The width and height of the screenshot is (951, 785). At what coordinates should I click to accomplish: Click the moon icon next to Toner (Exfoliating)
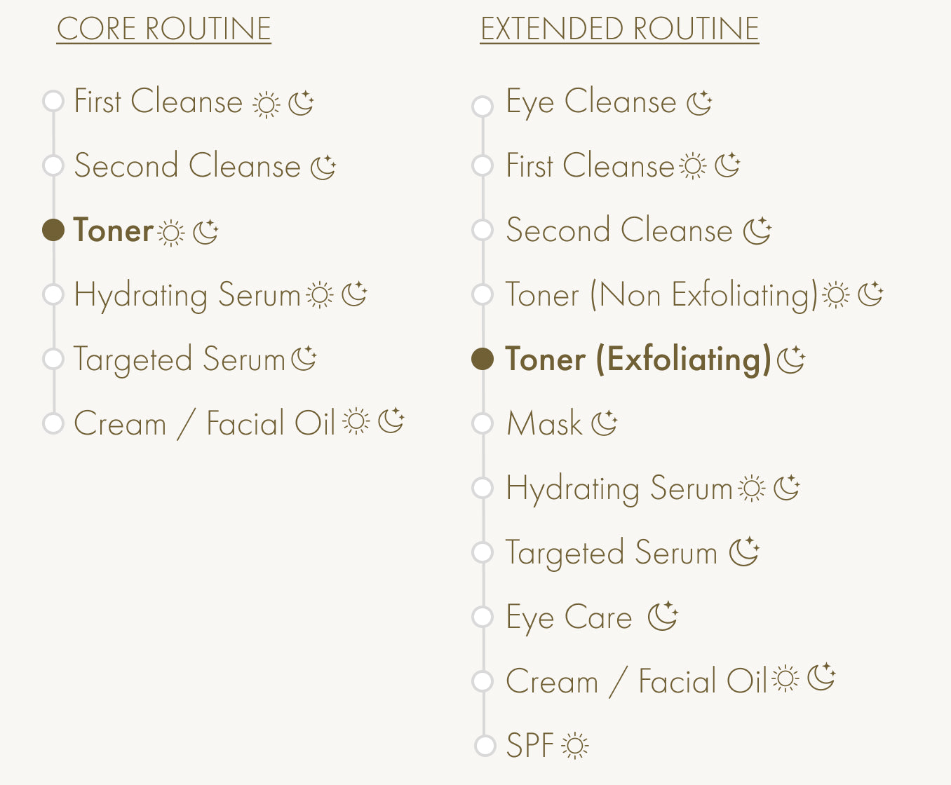click(x=792, y=360)
